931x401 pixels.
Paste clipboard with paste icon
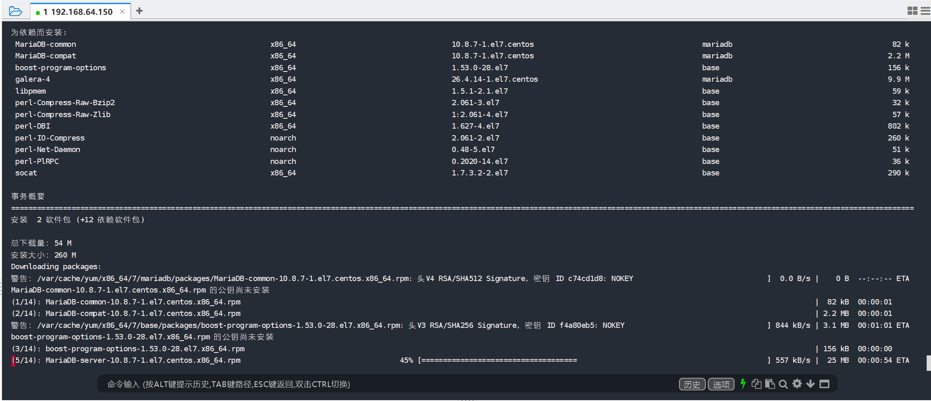[x=770, y=384]
